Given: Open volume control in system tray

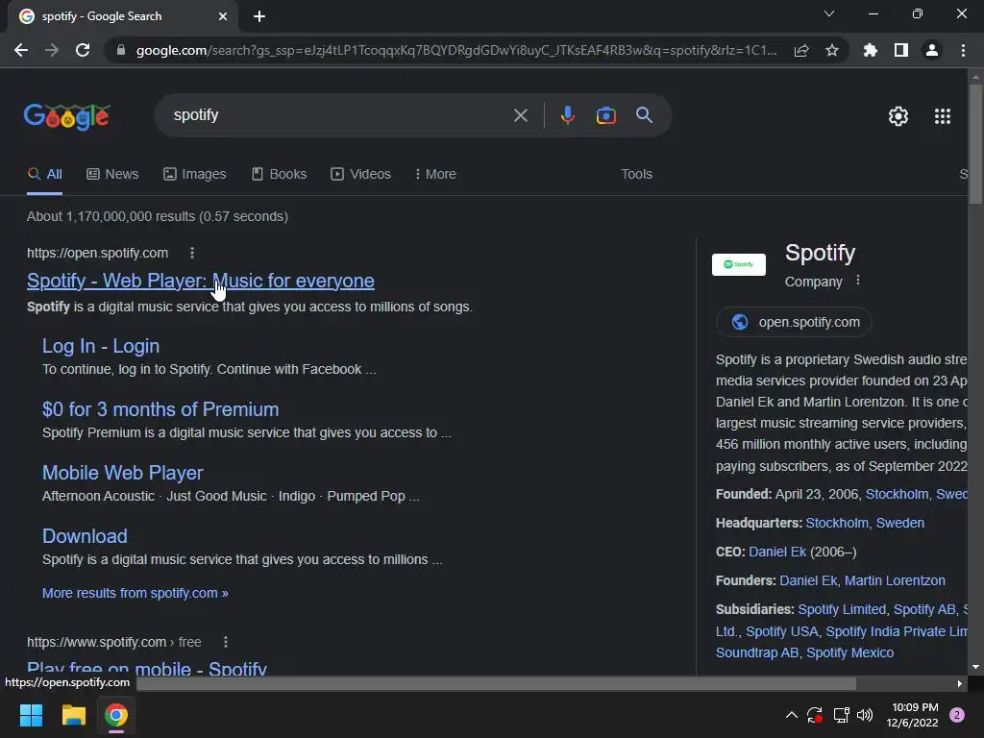Looking at the screenshot, I should (x=865, y=715).
